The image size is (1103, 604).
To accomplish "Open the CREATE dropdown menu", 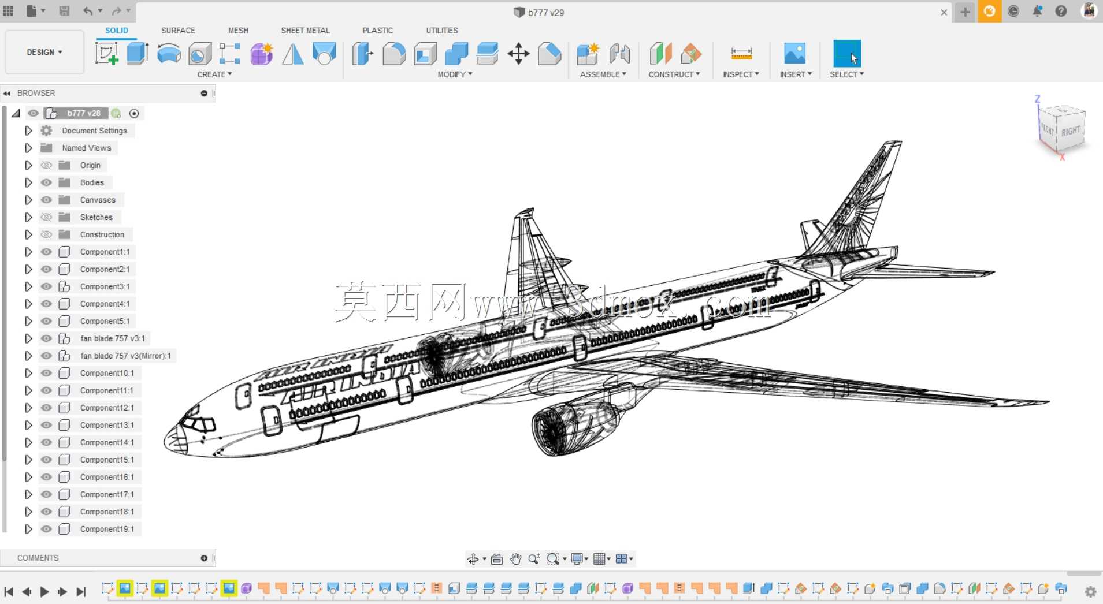I will point(214,74).
